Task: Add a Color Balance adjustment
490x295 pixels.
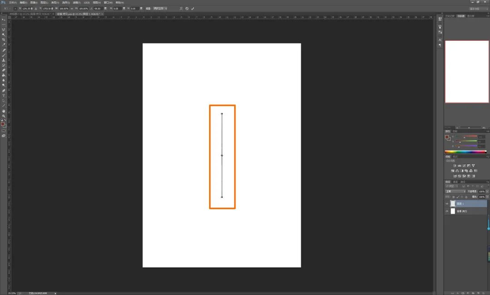Action: click(457, 171)
